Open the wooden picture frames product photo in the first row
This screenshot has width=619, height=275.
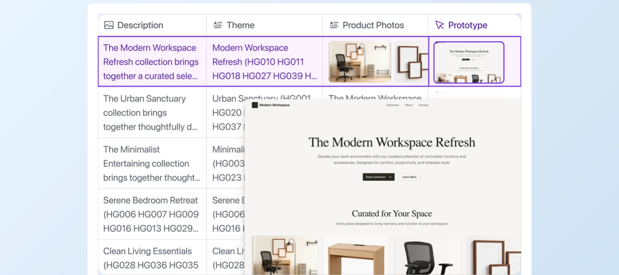pos(411,62)
